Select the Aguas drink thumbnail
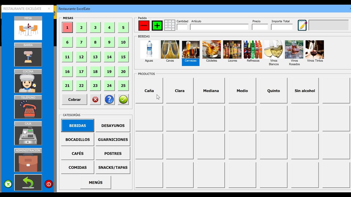This screenshot has width=351, height=197. click(149, 50)
